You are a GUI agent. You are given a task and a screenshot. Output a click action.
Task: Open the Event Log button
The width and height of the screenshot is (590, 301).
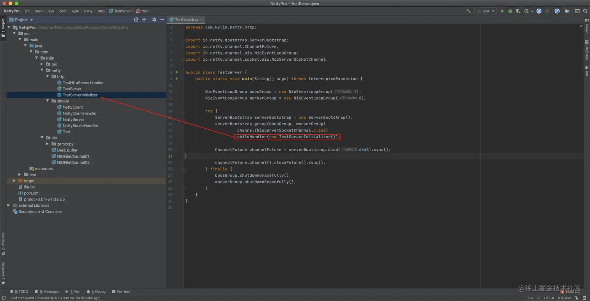570,291
